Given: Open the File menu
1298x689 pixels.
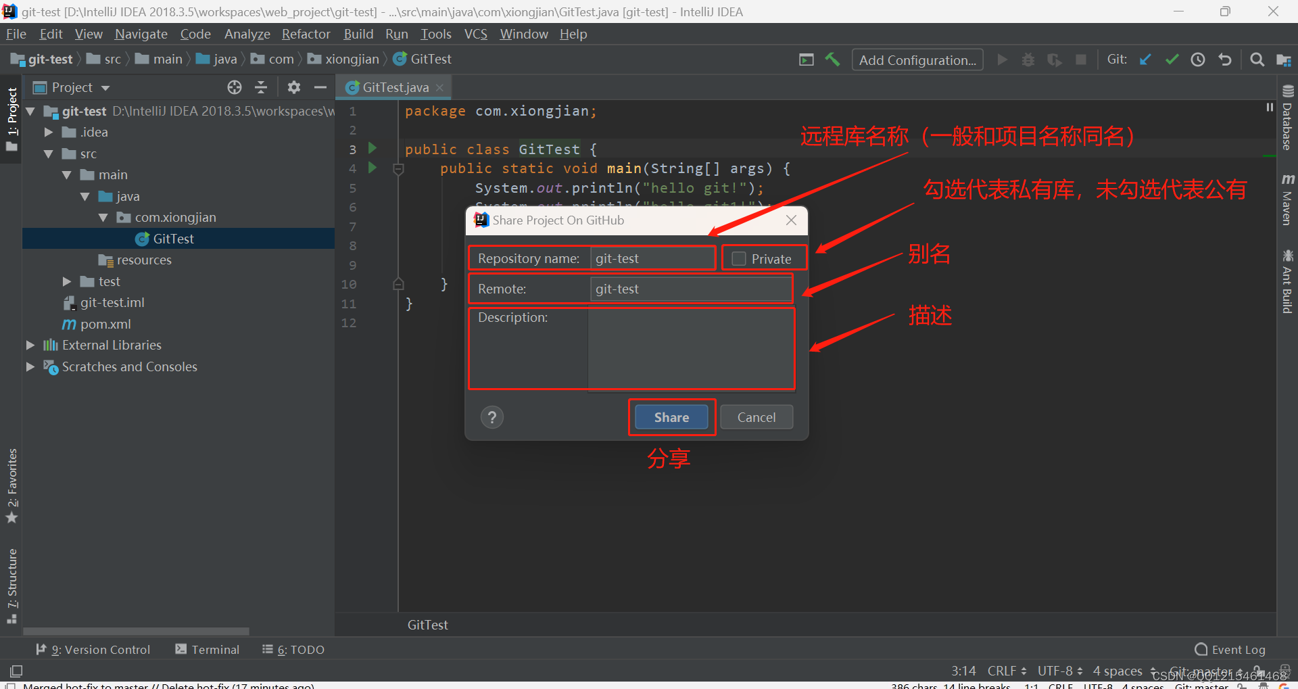Looking at the screenshot, I should coord(16,34).
